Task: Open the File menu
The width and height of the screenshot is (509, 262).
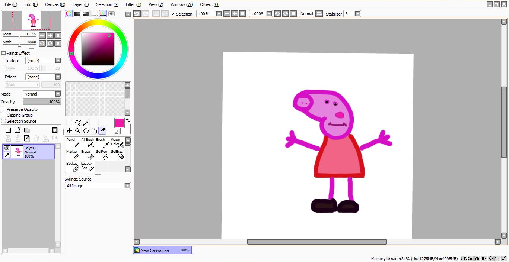Action: pyautogui.click(x=11, y=4)
